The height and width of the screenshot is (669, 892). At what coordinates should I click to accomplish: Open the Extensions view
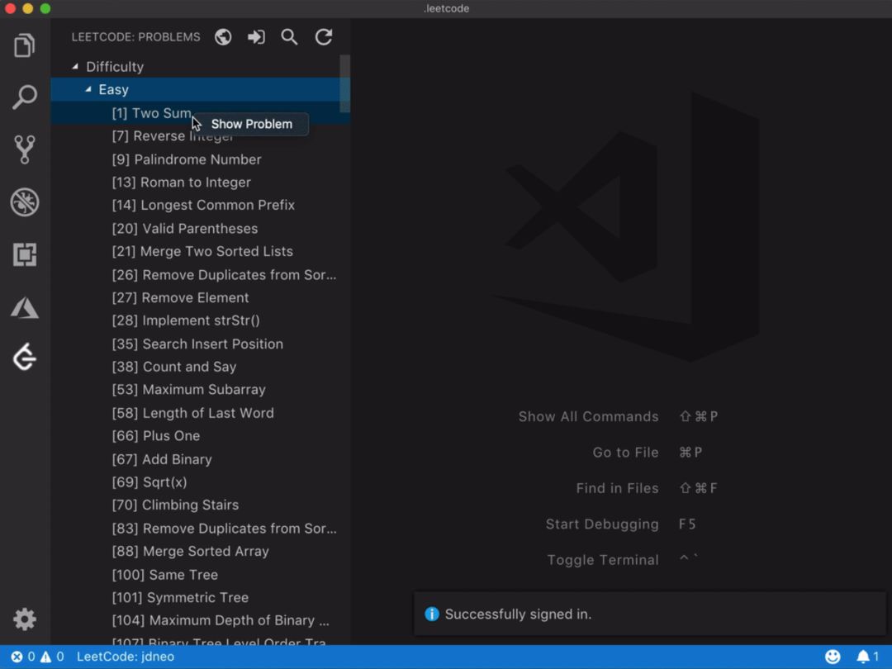[25, 255]
